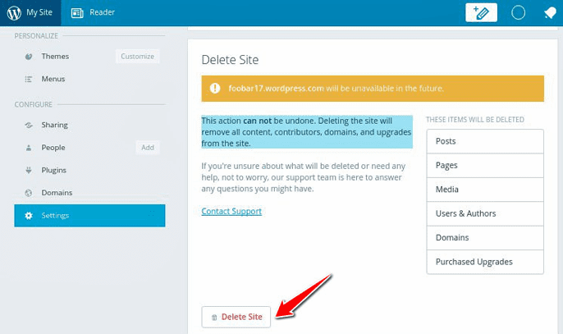Click the Reader newspaper icon
Image resolution: width=563 pixels, height=334 pixels.
[x=77, y=13]
